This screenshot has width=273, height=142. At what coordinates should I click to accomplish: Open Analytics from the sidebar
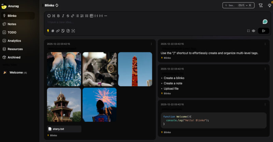click(x=18, y=41)
